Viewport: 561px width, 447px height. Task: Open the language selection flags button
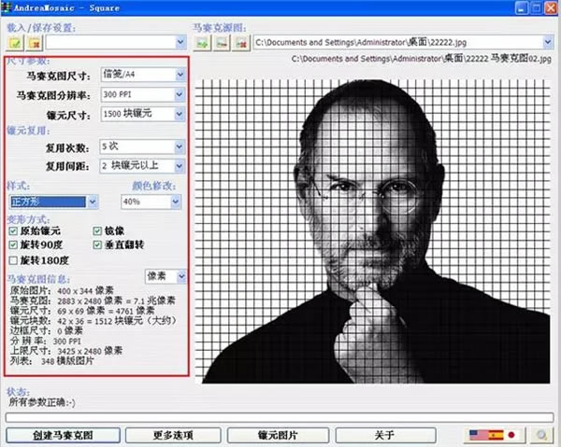tap(496, 435)
